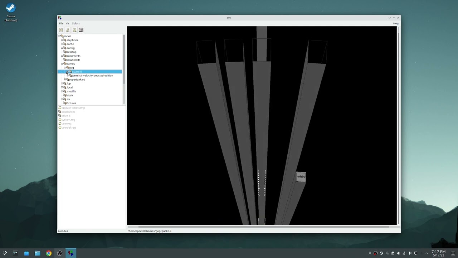The height and width of the screenshot is (258, 458).
Task: Click the .update-timestamp file entry
Action: click(72, 108)
